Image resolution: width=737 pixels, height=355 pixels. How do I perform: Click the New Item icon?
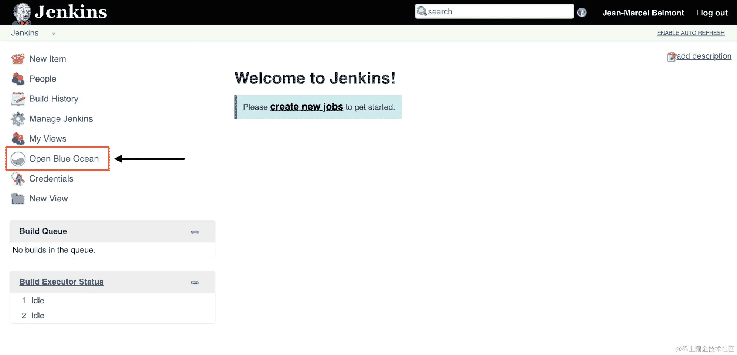coord(18,59)
